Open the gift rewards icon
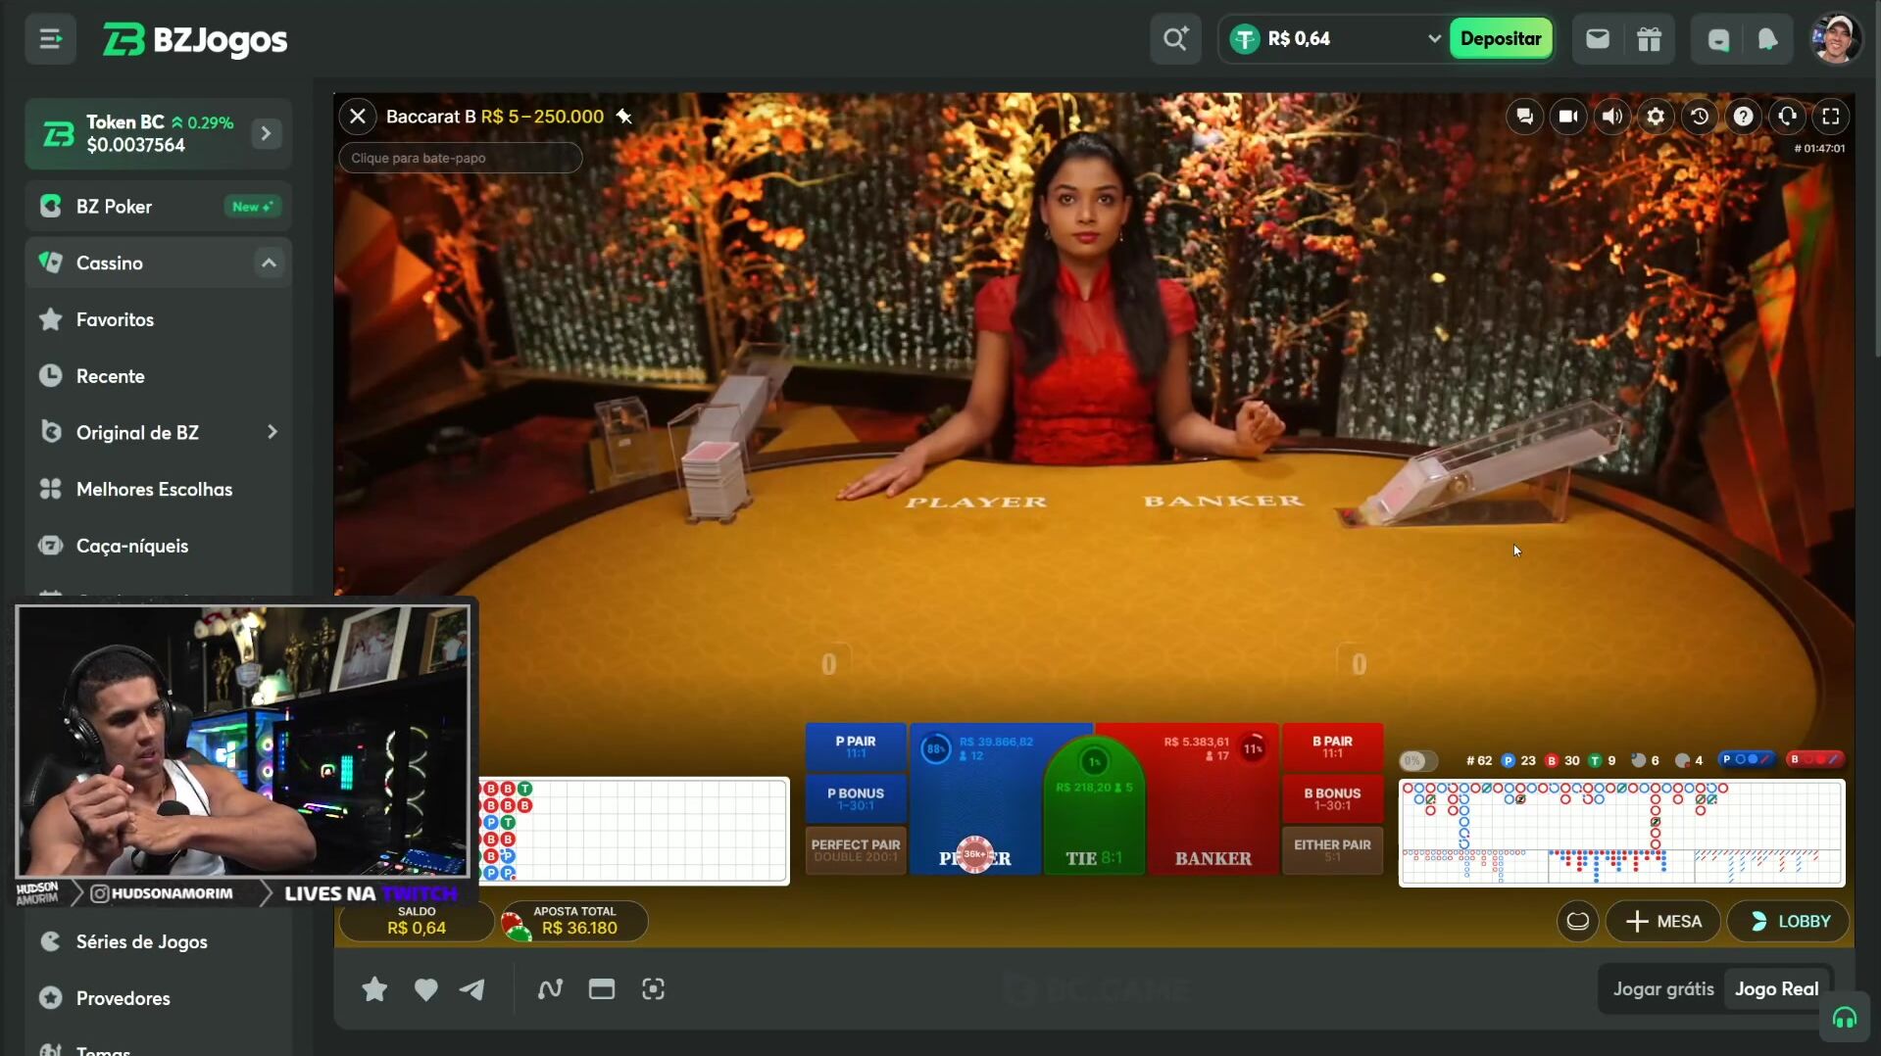This screenshot has width=1881, height=1056. [x=1649, y=39]
